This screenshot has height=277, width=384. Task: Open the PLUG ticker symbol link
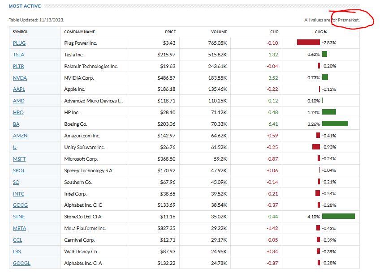click(19, 43)
